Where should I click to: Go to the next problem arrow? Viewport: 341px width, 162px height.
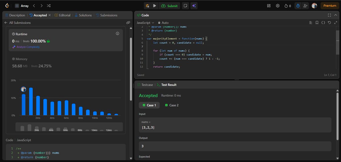(41, 6)
